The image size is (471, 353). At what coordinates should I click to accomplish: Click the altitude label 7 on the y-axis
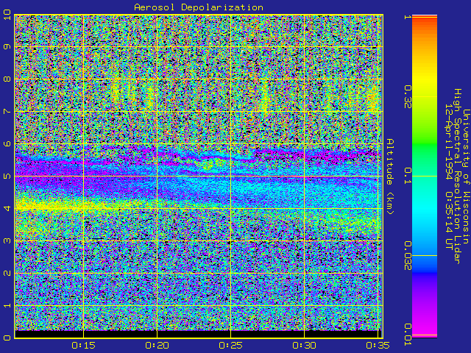7,111
